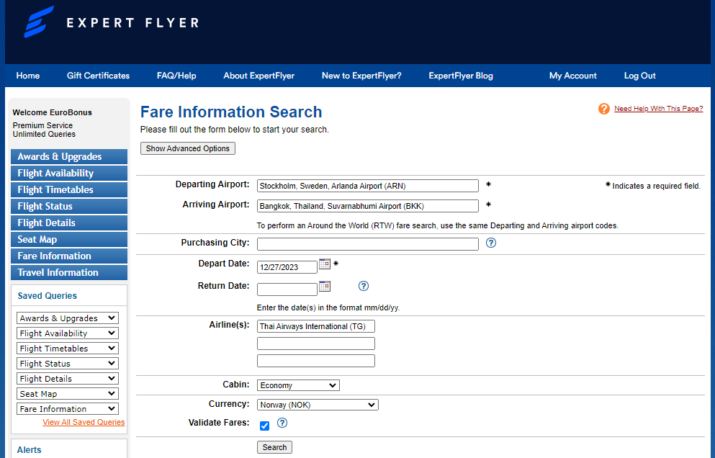Click the Arriving Airport field
Viewport: 715px width, 458px height.
pyautogui.click(x=367, y=206)
